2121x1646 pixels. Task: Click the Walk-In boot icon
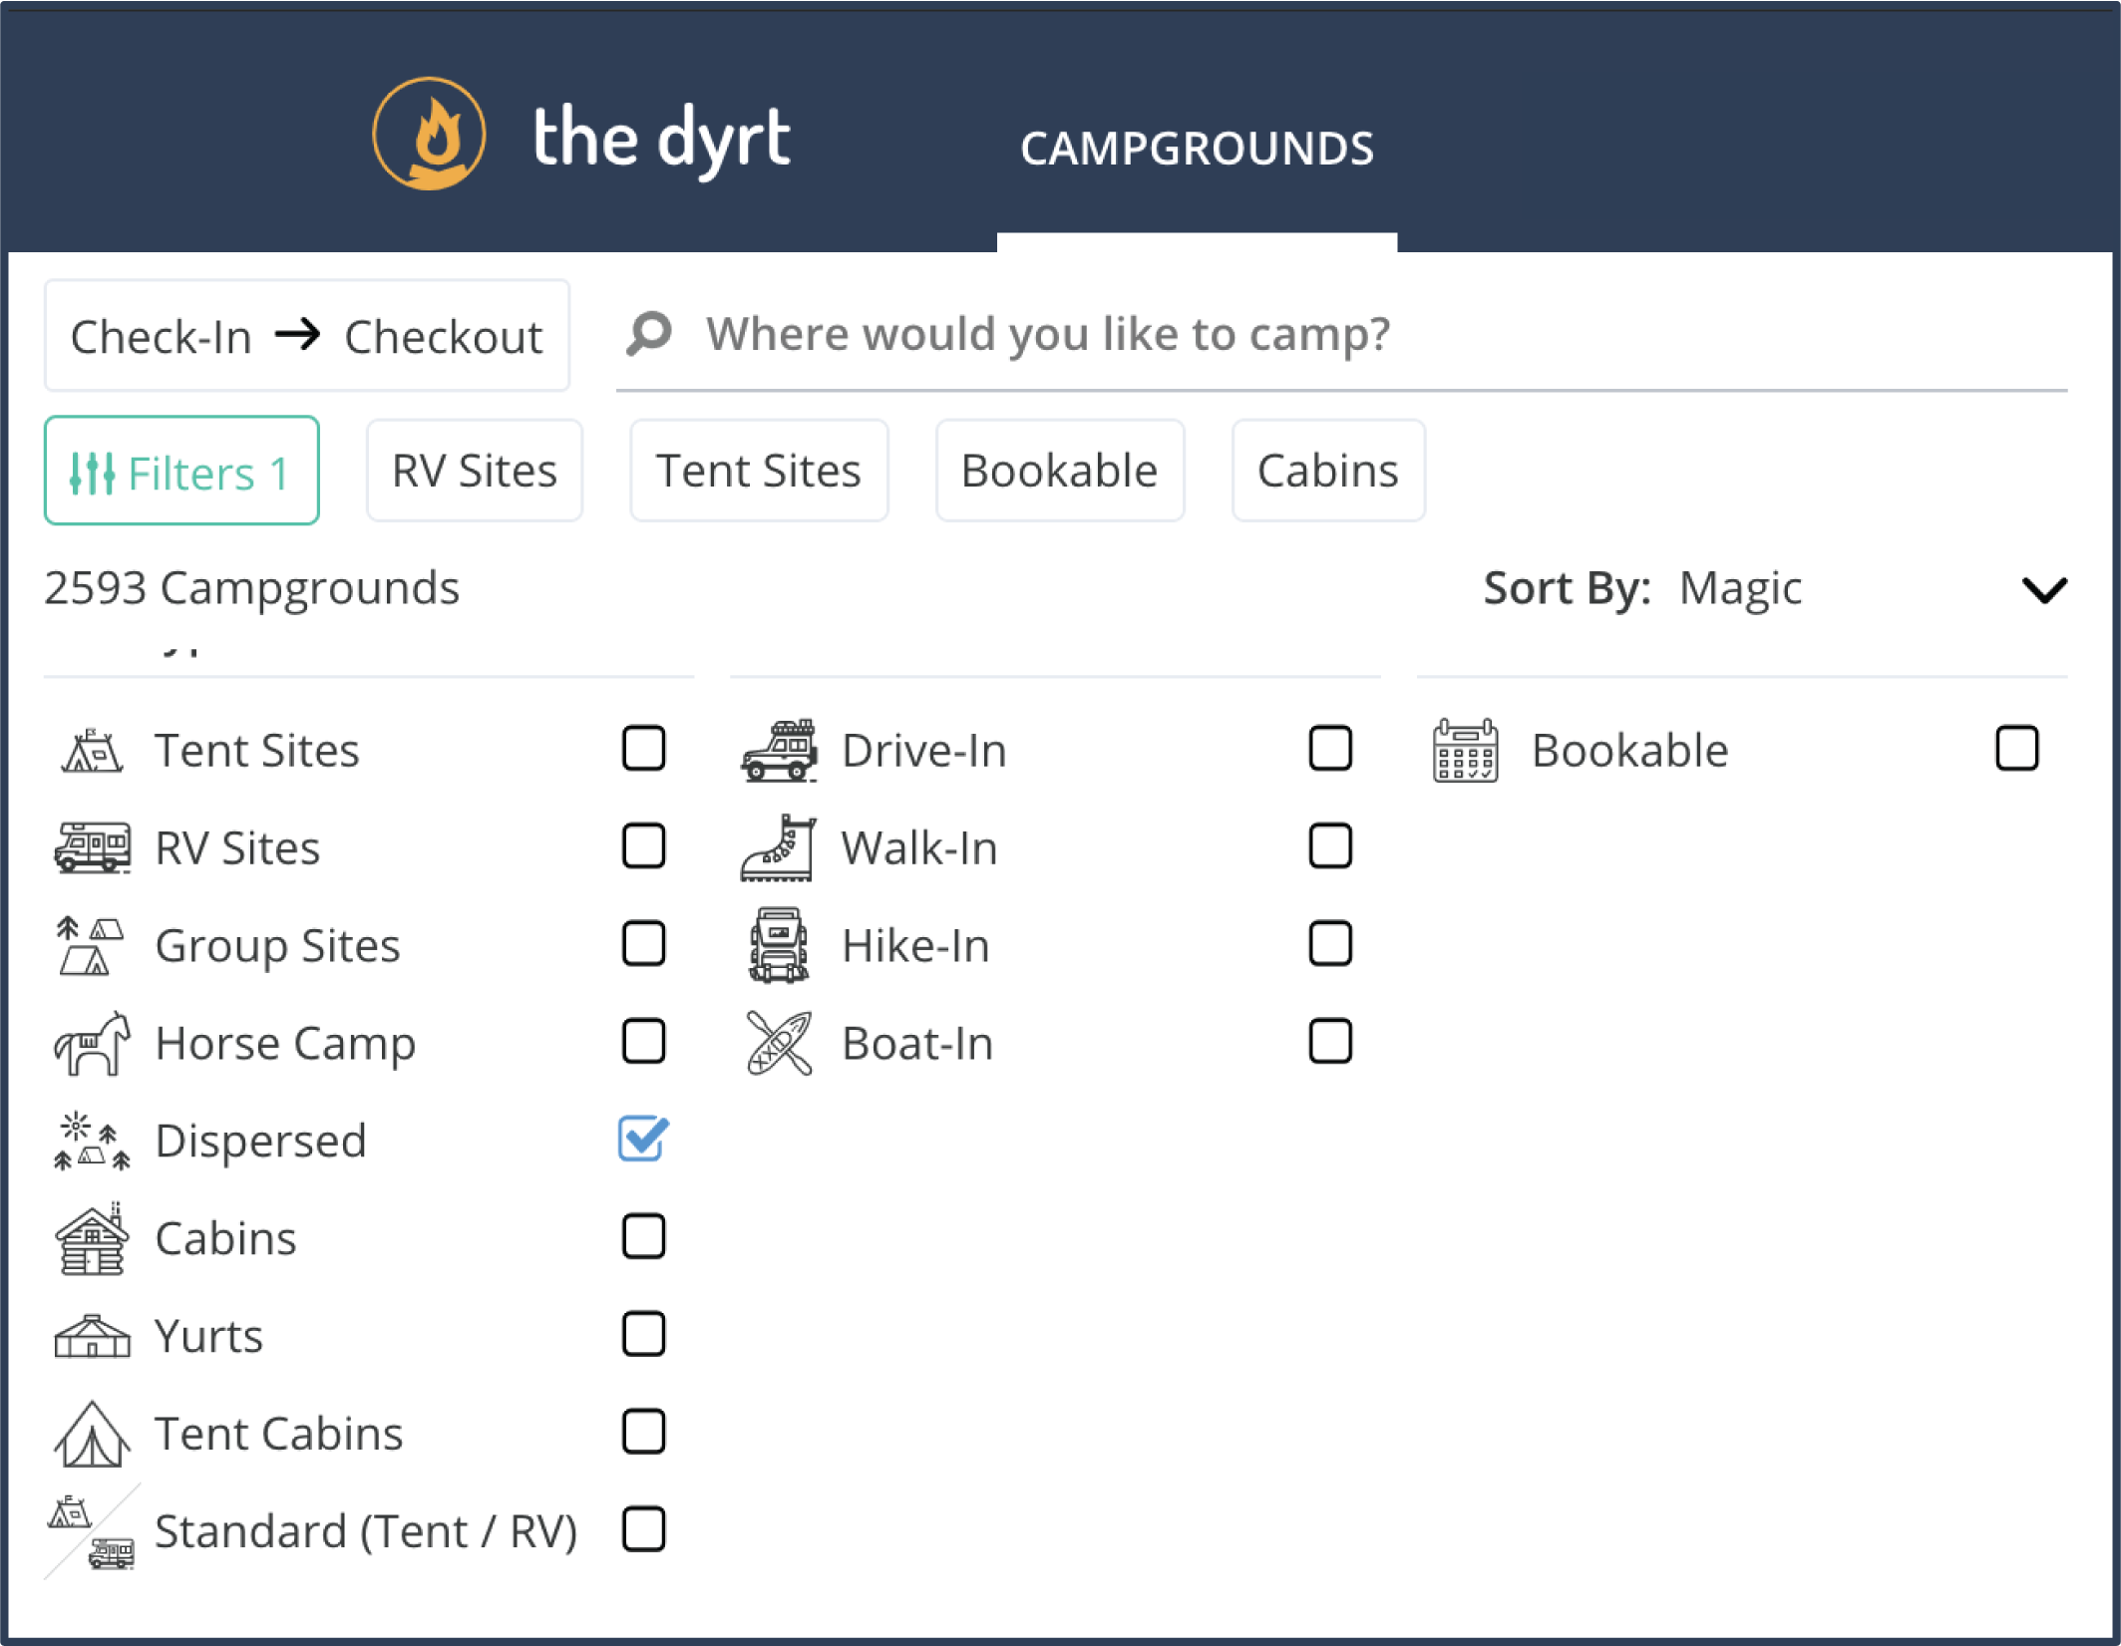point(779,847)
